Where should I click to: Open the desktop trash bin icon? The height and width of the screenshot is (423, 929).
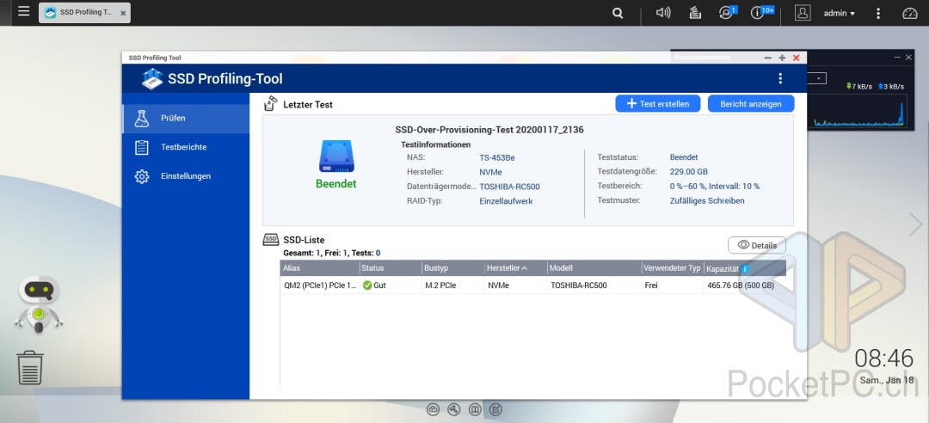point(29,367)
